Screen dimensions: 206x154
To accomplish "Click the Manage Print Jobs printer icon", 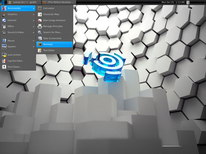I will click(40, 26).
